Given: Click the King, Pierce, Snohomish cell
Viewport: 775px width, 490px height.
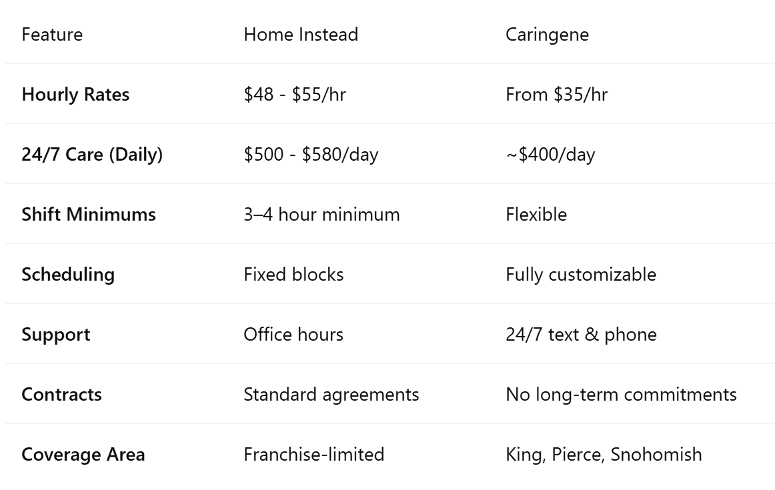Looking at the screenshot, I should click(x=604, y=455).
